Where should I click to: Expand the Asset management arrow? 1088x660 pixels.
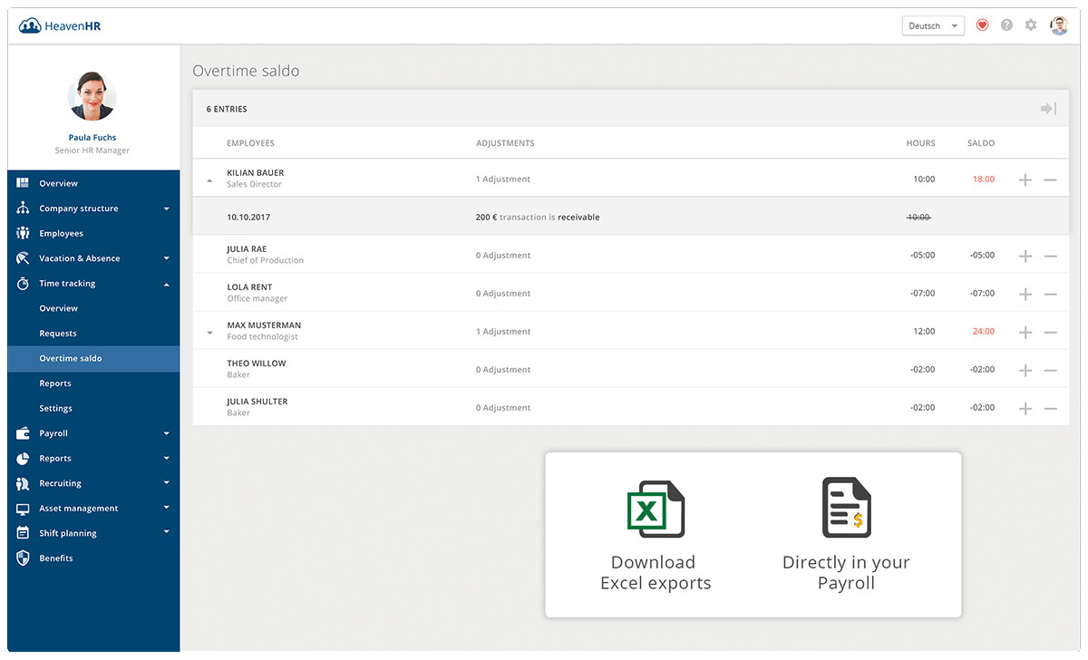(167, 508)
